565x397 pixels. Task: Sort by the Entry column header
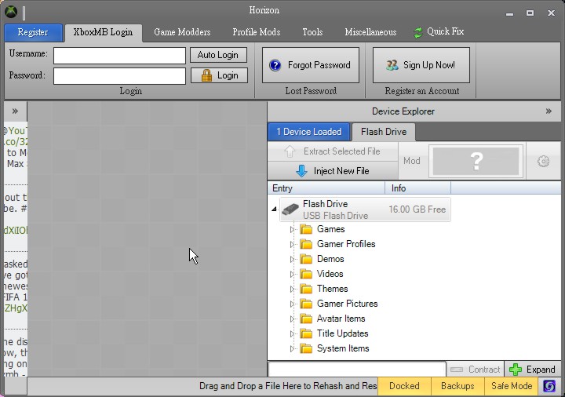[x=326, y=188]
